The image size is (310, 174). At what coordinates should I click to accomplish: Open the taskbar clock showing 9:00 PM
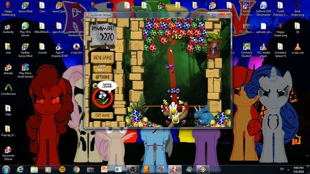pos(298,170)
